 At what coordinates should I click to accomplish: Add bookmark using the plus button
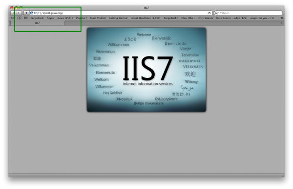point(26,13)
